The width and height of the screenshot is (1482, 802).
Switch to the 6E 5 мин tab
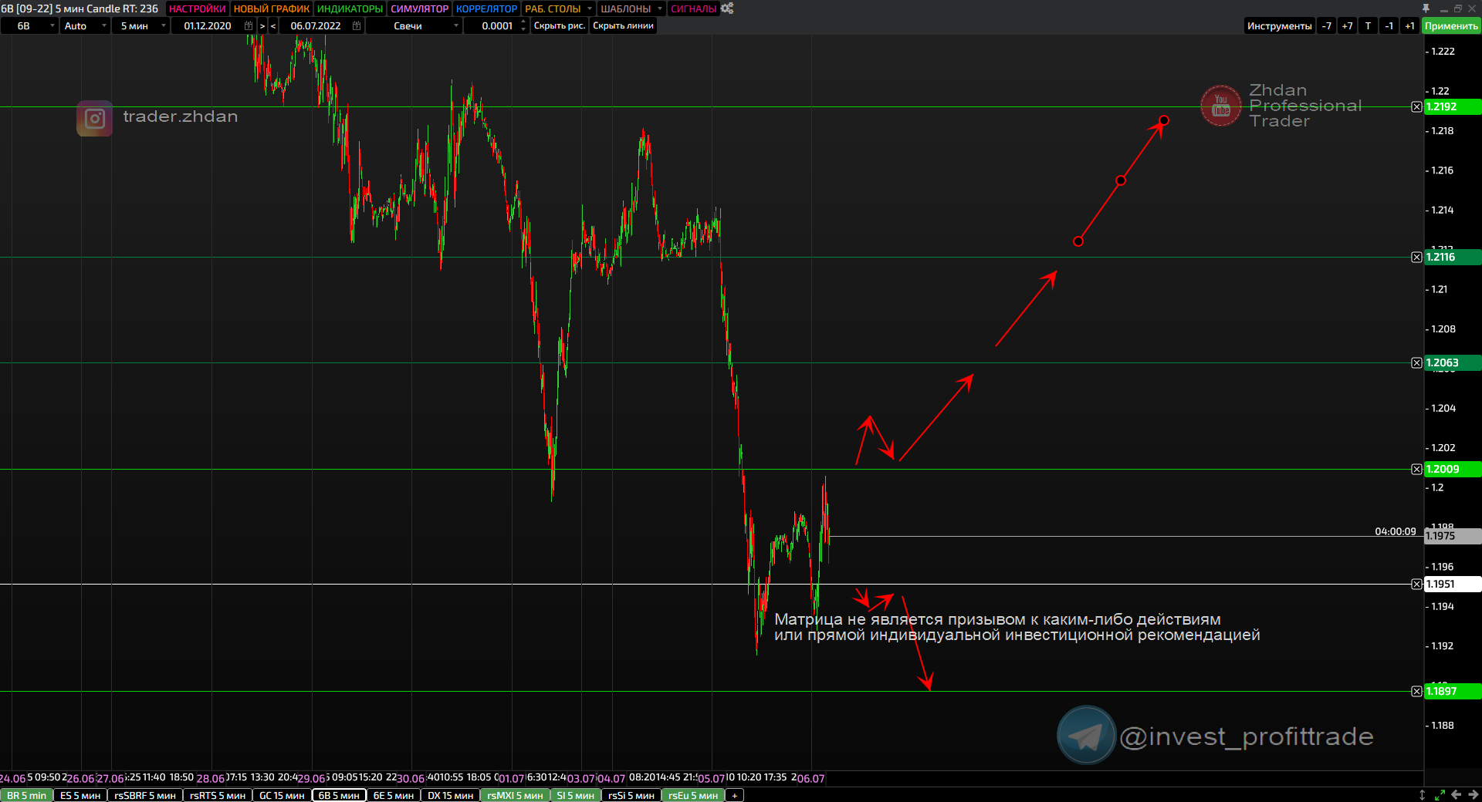[x=394, y=795]
